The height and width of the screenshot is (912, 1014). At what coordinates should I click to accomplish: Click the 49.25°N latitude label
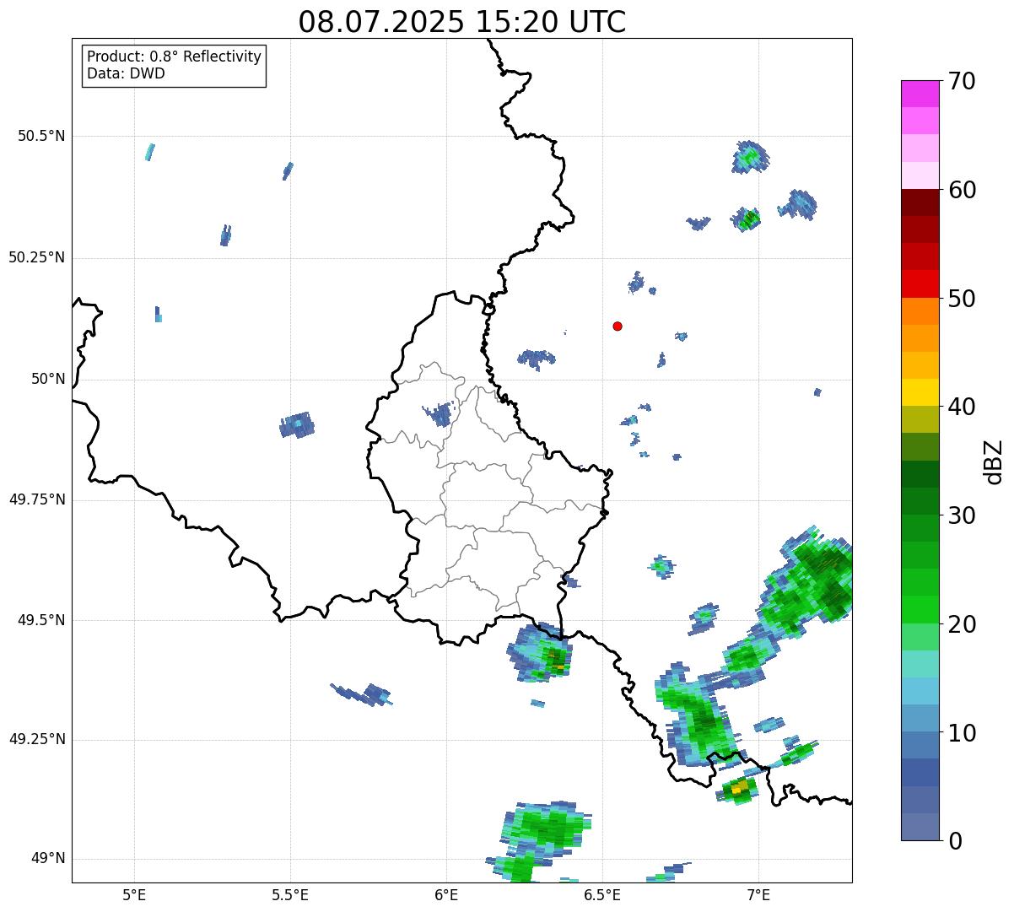pos(37,740)
